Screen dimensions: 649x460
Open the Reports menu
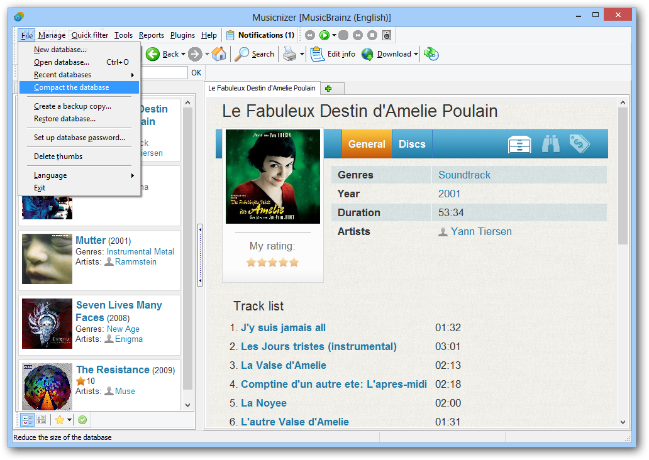pos(152,36)
